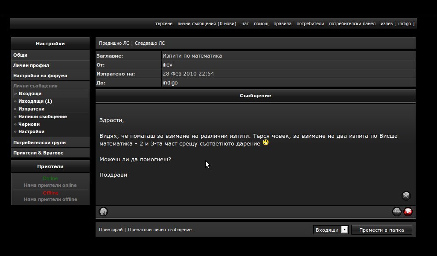Log out using излез [ indigo ]
Viewport: 437px width, 256px height.
click(x=397, y=23)
